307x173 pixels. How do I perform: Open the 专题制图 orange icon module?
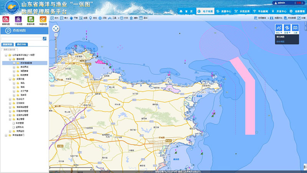pos(43,20)
